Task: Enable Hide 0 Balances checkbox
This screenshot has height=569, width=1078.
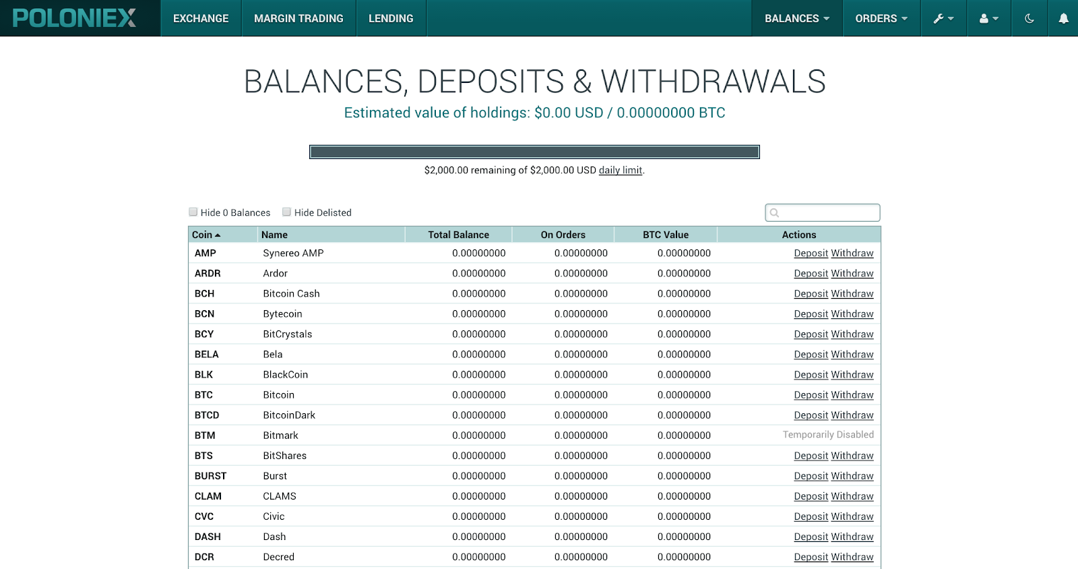Action: pos(193,212)
